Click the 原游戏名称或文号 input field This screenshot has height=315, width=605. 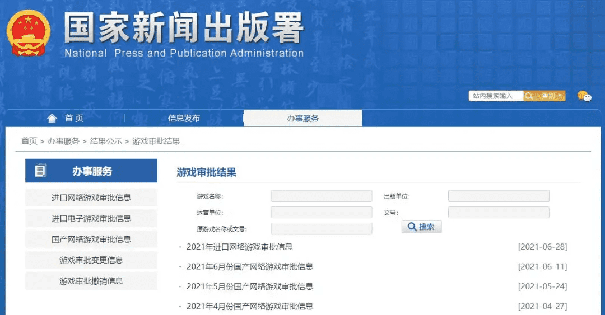(322, 229)
